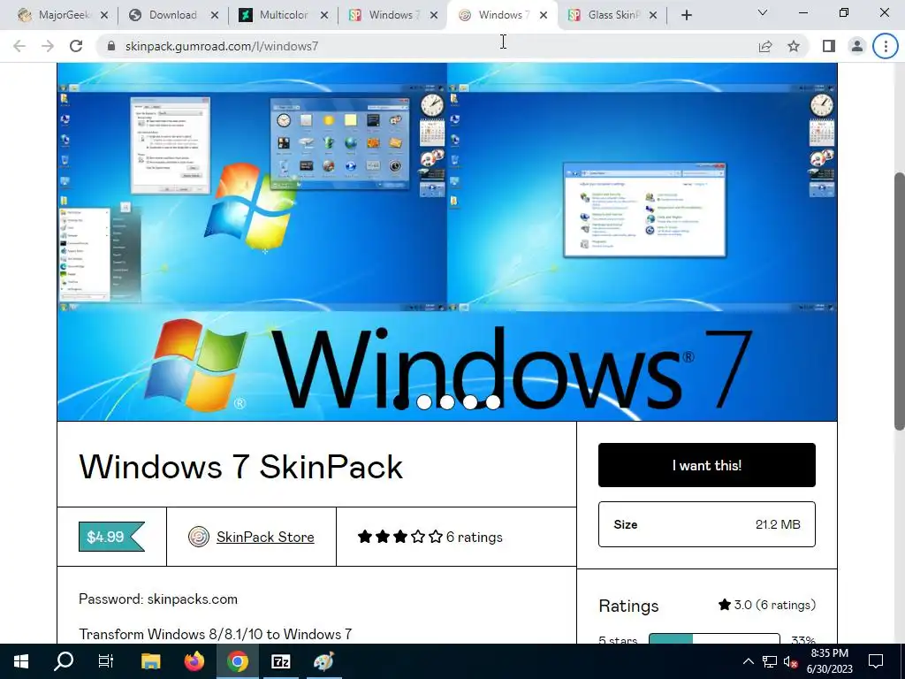The width and height of the screenshot is (905, 679).
Task: Bookmark this page with the star icon
Action: [x=794, y=46]
